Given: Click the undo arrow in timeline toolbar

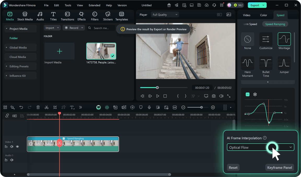Looking at the screenshot, I should (21, 107).
